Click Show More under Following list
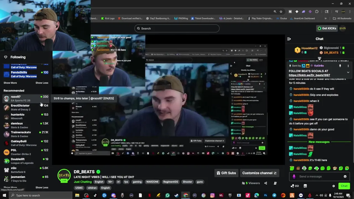 tap(10, 83)
